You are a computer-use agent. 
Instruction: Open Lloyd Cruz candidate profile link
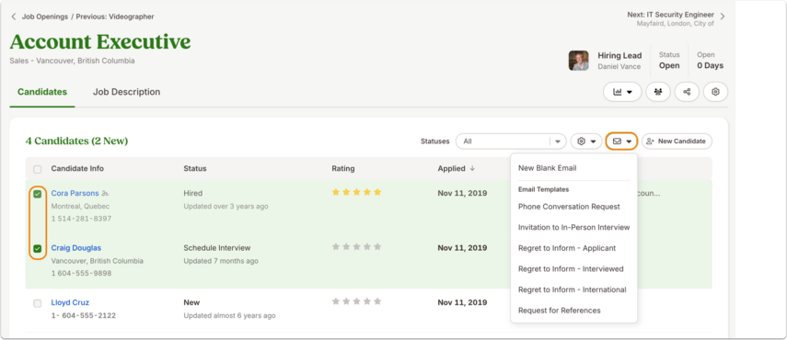tap(70, 302)
